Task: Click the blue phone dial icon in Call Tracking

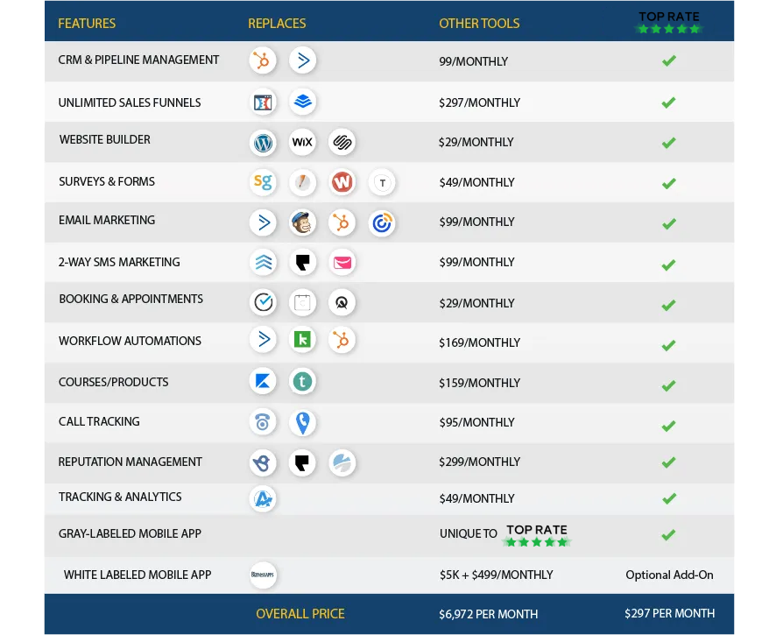Action: coord(263,422)
